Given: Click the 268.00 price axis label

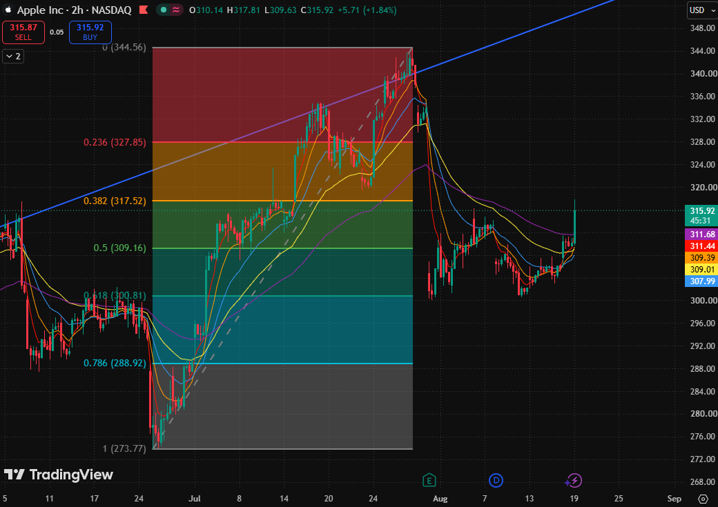Looking at the screenshot, I should pyautogui.click(x=704, y=482).
